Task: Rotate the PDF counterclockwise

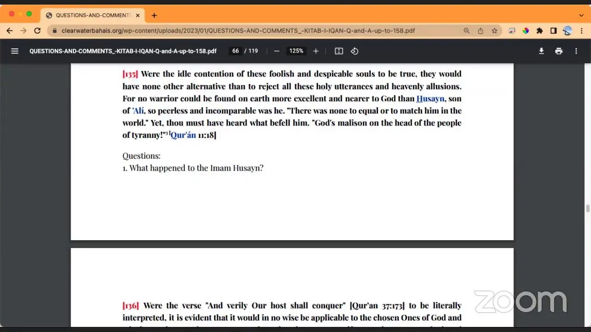Action: [355, 51]
